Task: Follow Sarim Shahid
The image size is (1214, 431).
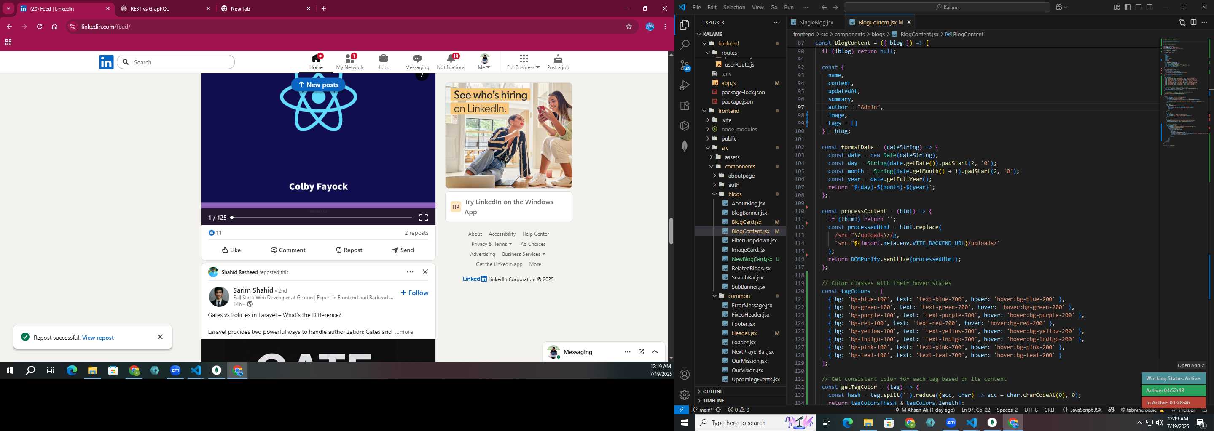Action: [x=414, y=293]
